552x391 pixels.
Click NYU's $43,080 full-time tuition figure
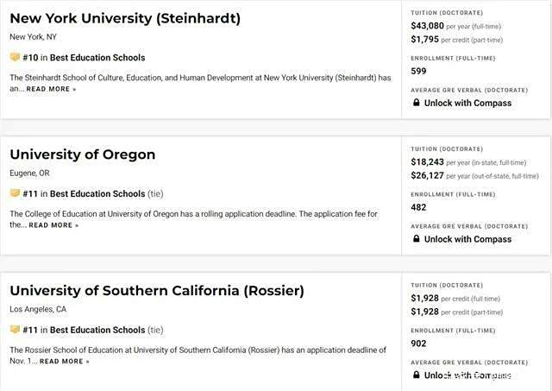(427, 26)
